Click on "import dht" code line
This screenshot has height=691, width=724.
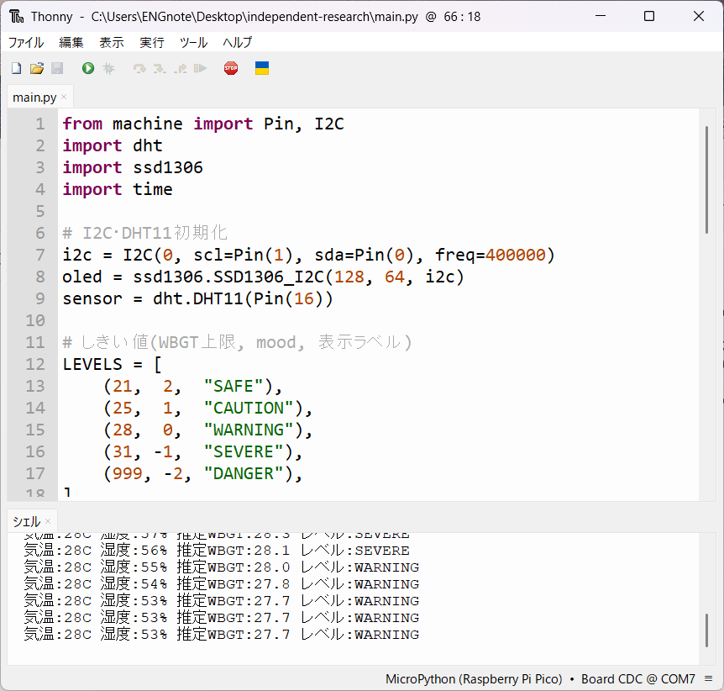(113, 145)
